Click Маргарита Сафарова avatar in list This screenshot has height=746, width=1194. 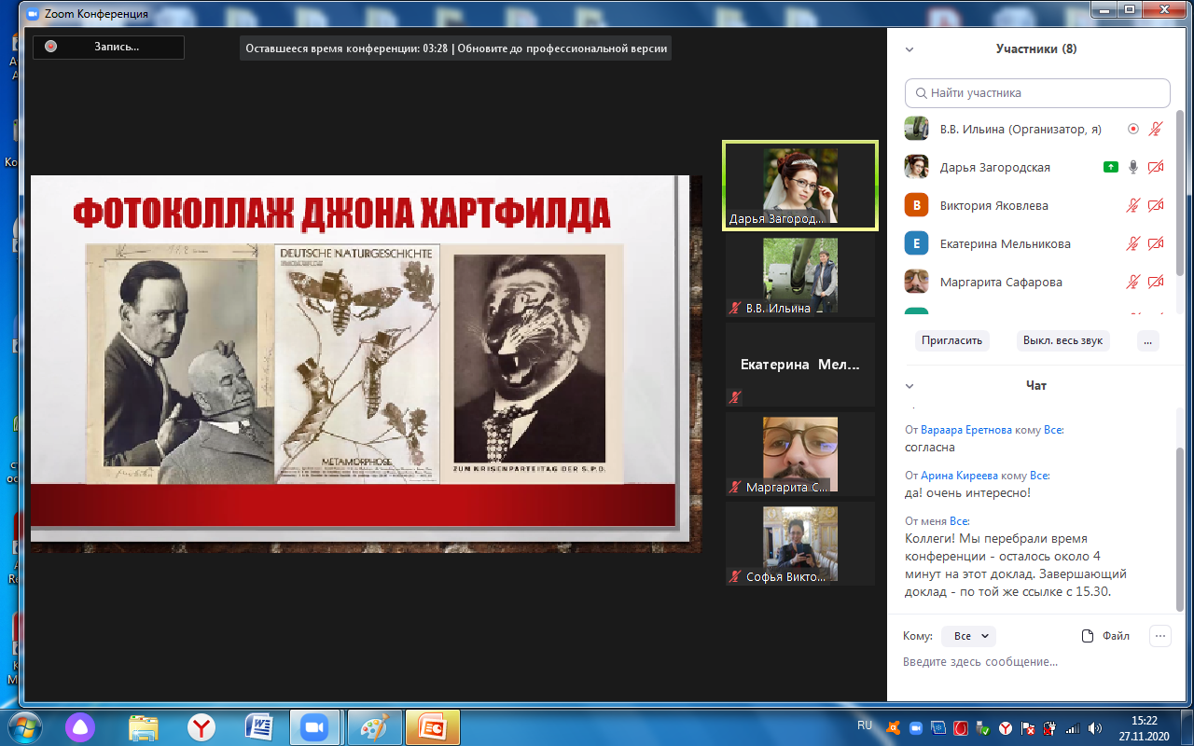coord(916,282)
